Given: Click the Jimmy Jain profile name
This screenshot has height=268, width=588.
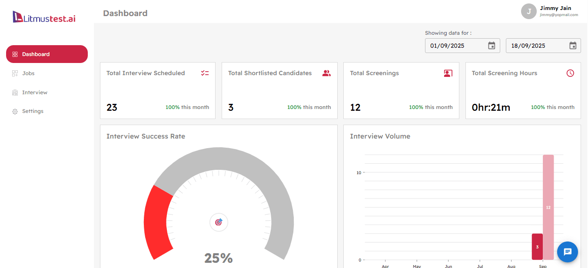Looking at the screenshot, I should click(x=556, y=8).
